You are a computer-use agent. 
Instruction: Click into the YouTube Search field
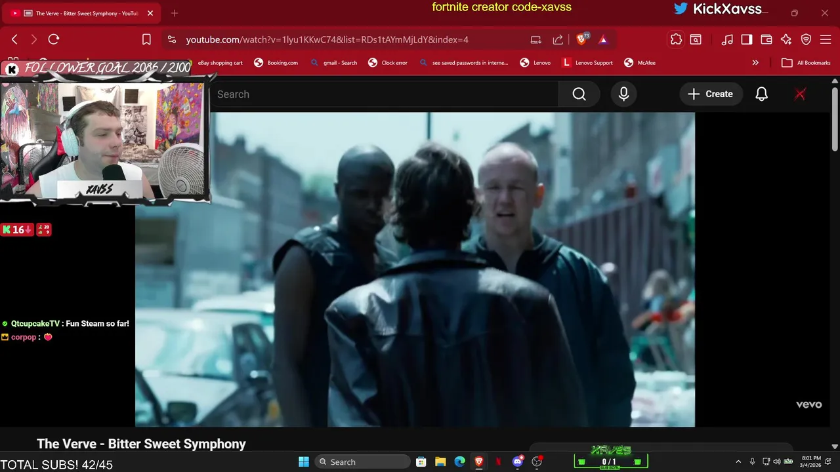click(385, 94)
